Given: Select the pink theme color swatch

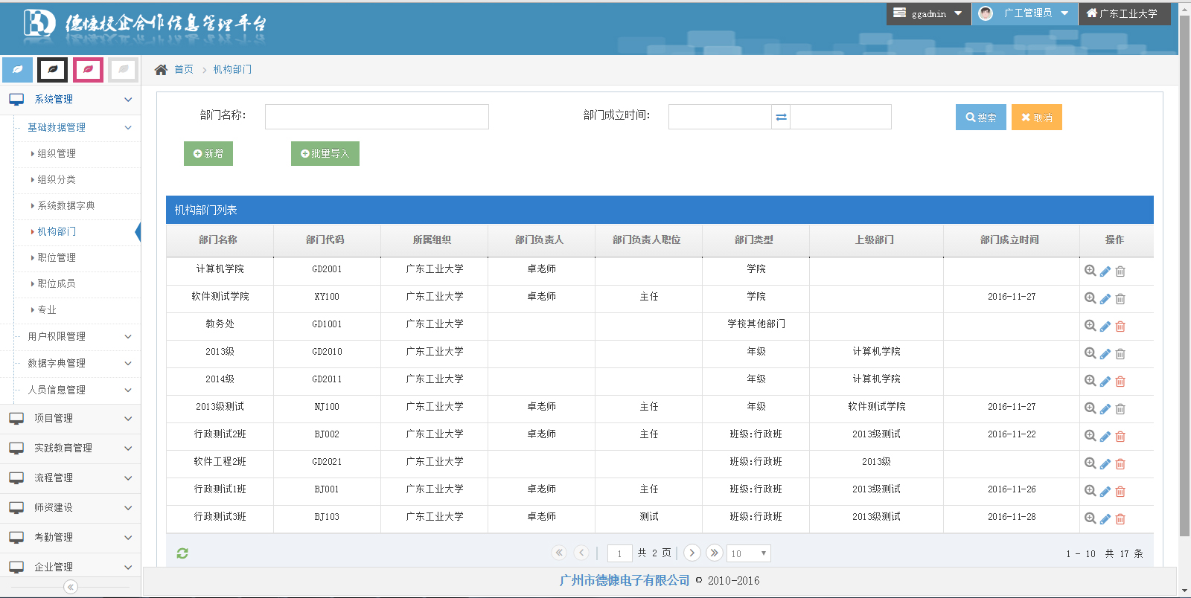Looking at the screenshot, I should point(88,70).
